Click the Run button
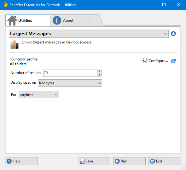The width and height of the screenshot is (186, 170). 129,161
